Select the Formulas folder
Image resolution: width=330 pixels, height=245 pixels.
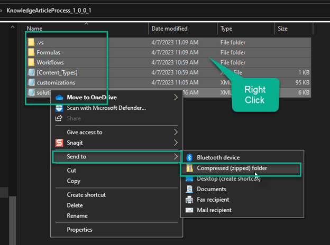tap(48, 52)
